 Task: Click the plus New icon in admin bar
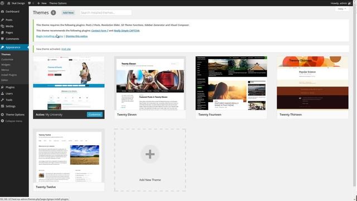click(x=38, y=3)
